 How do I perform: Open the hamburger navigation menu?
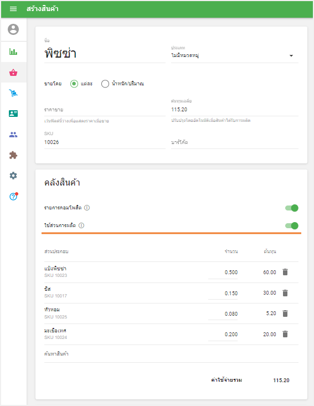pyautogui.click(x=13, y=9)
